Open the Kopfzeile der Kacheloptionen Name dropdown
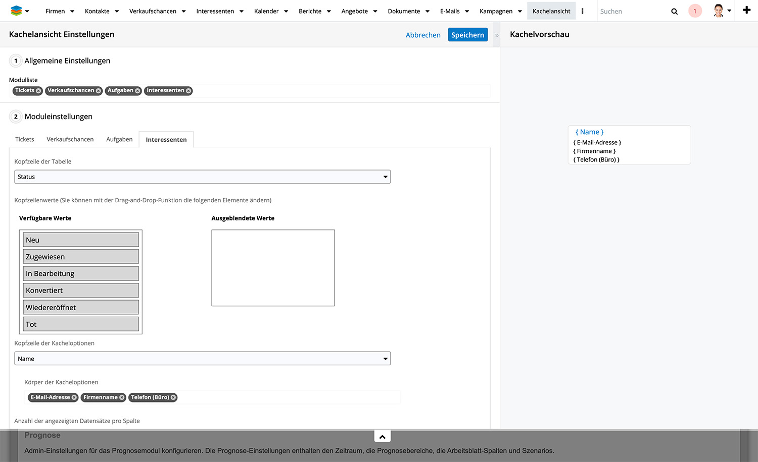This screenshot has height=462, width=758. (x=202, y=359)
